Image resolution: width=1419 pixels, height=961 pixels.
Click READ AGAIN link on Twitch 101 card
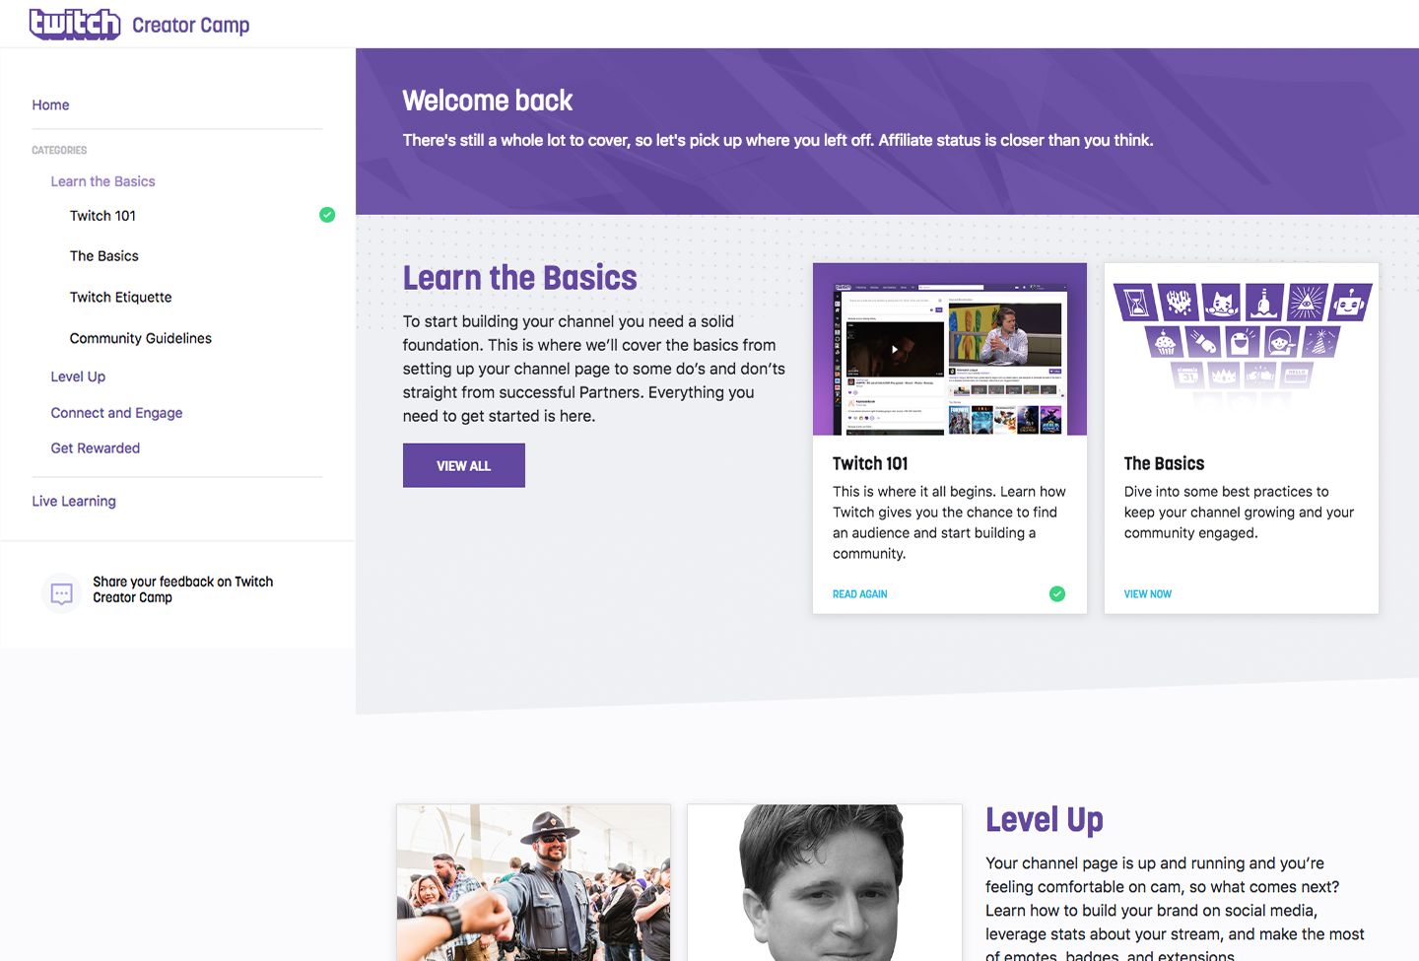click(x=859, y=594)
